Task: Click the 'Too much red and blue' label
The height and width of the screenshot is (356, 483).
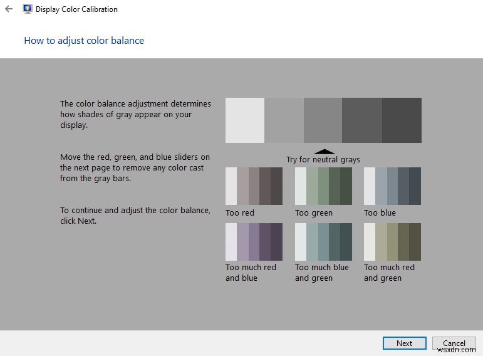Action: (251, 273)
